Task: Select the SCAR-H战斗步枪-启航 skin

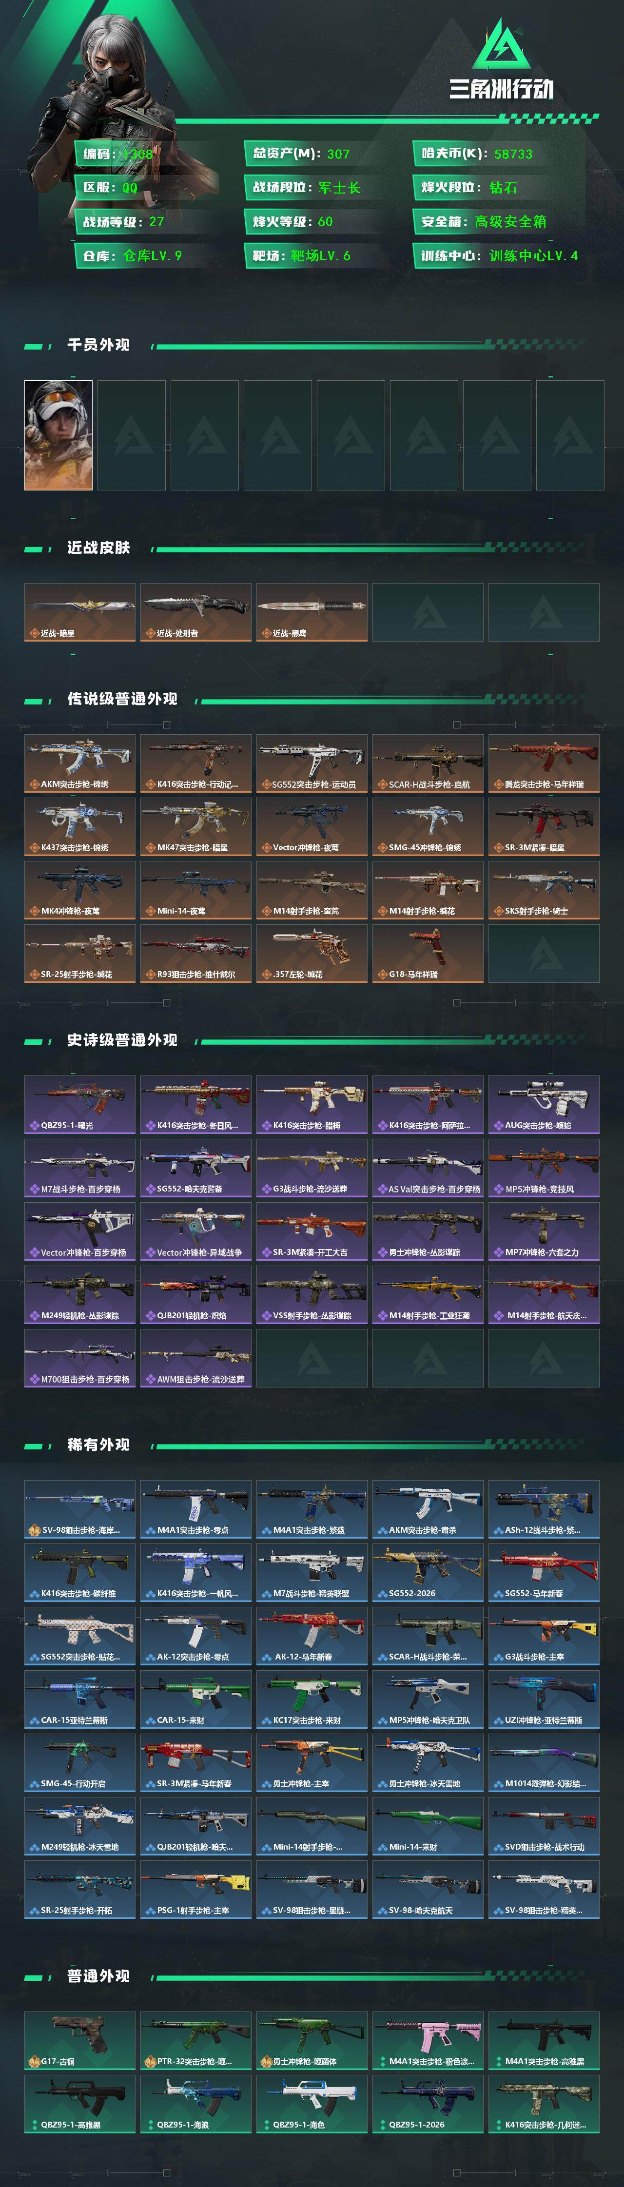Action: point(428,764)
